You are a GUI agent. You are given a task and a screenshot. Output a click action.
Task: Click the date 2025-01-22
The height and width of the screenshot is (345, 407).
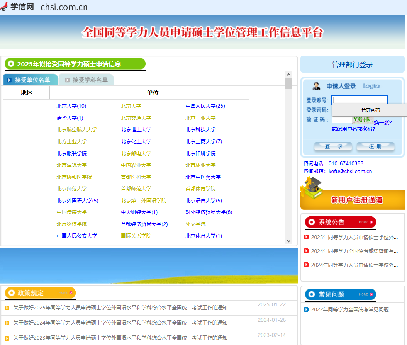click(272, 304)
